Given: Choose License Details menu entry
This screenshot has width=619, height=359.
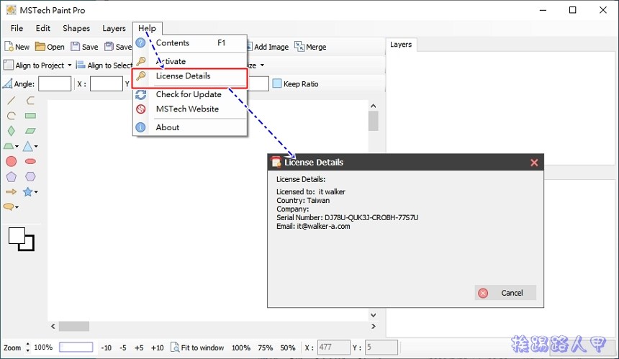Looking at the screenshot, I should (x=190, y=76).
